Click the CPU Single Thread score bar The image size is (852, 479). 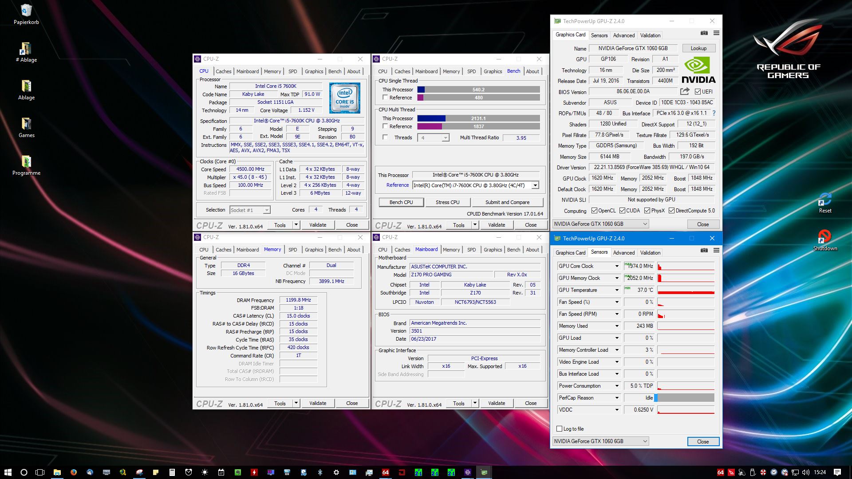click(478, 90)
